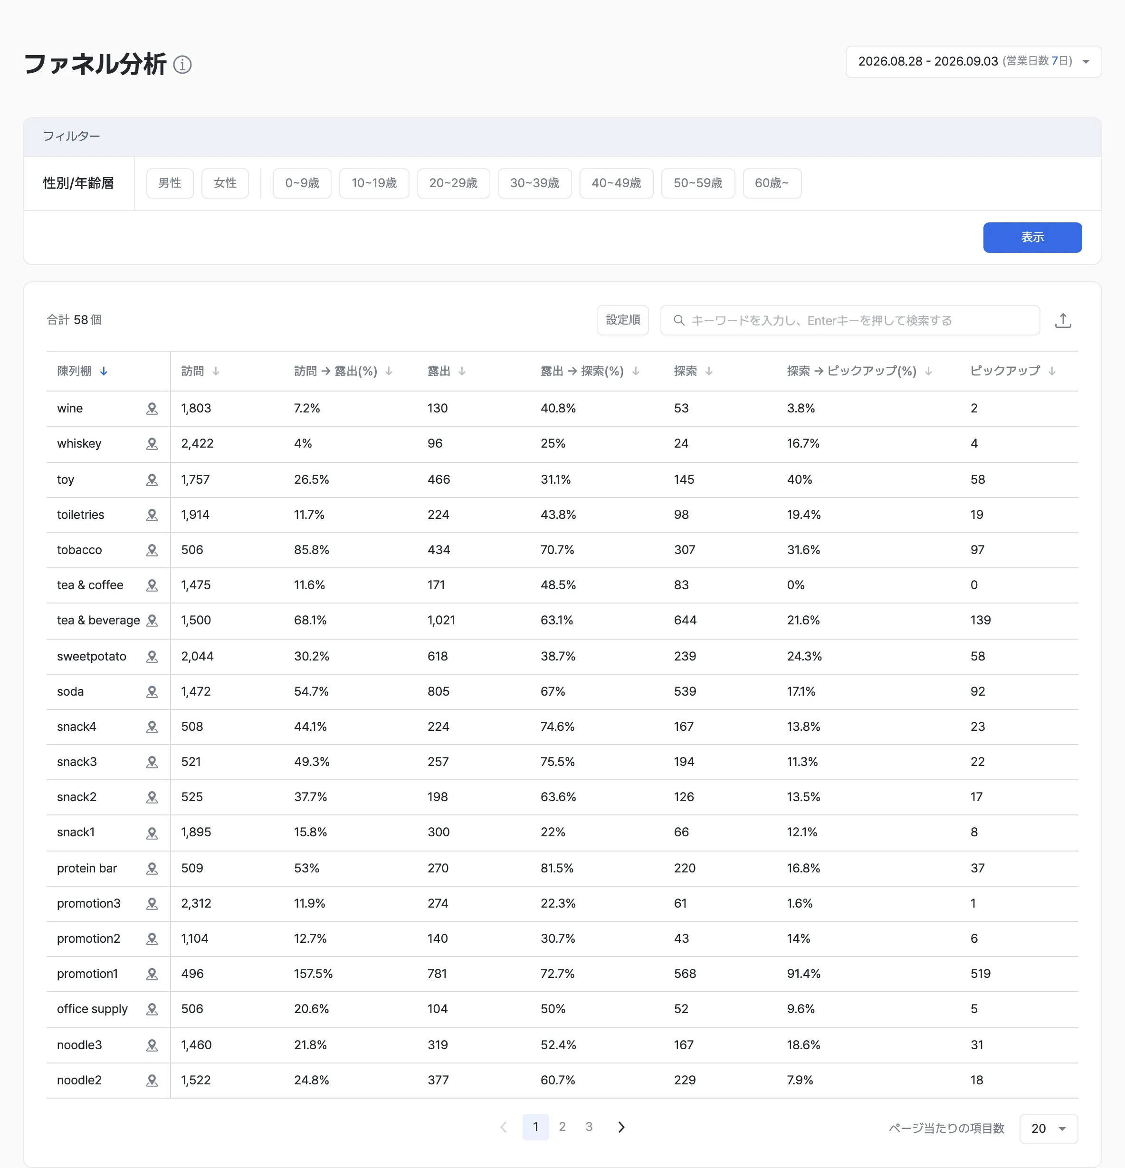
Task: Click the blue 表示 button
Action: (1032, 237)
